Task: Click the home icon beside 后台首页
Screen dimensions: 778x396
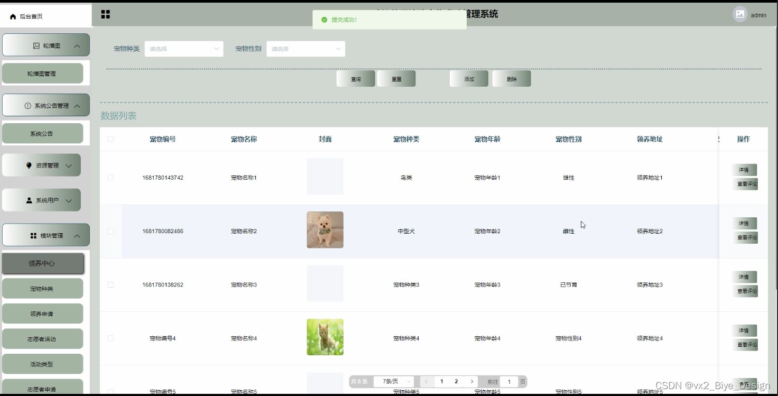Action: [x=13, y=16]
